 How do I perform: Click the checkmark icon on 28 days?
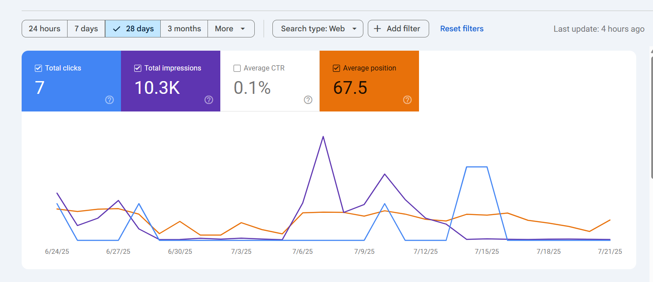(x=117, y=29)
